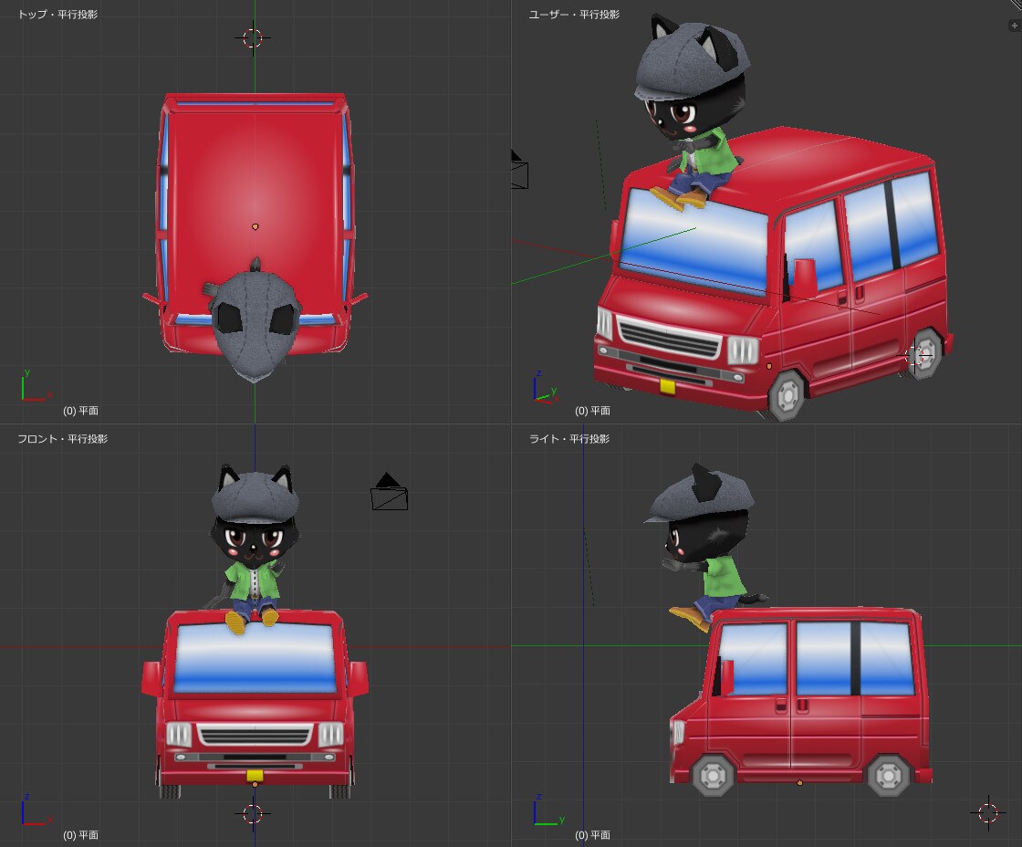
Task: Click the 'ライト・平行投影' viewport label
Action: pyautogui.click(x=569, y=439)
